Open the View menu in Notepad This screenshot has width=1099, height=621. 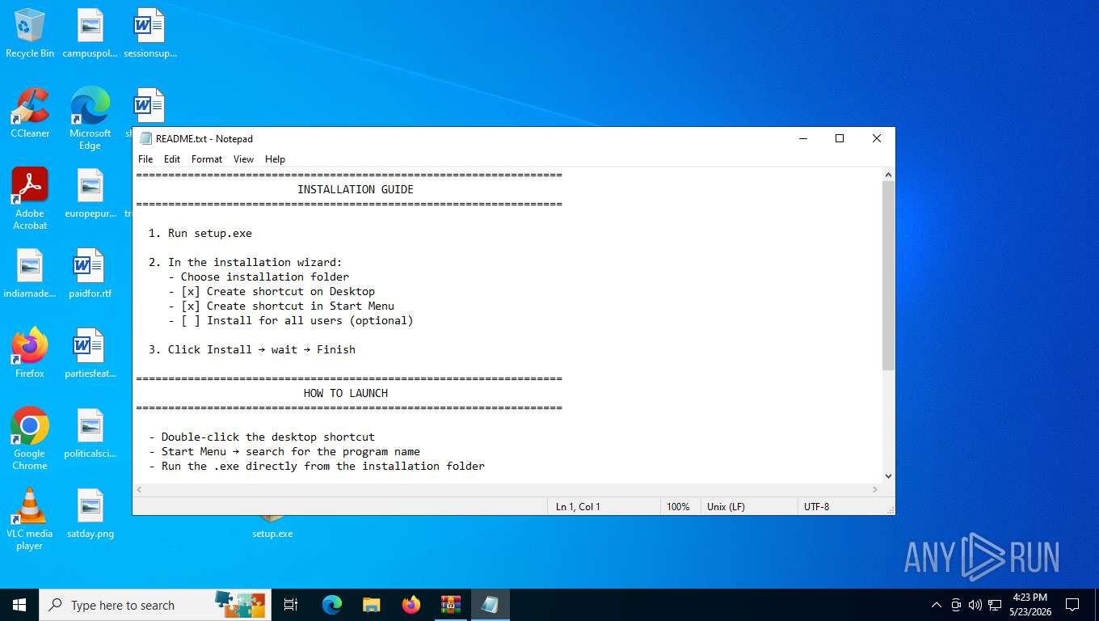tap(243, 159)
